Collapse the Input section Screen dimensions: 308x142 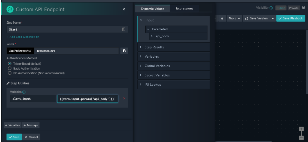pos(141,20)
